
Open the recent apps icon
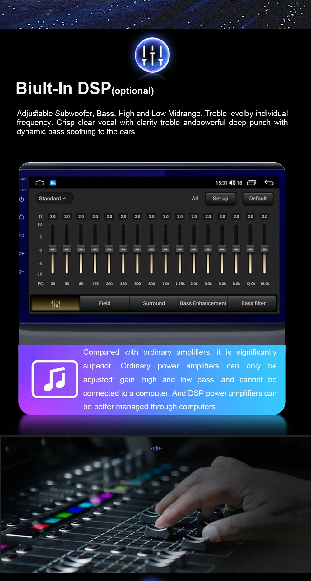click(251, 183)
